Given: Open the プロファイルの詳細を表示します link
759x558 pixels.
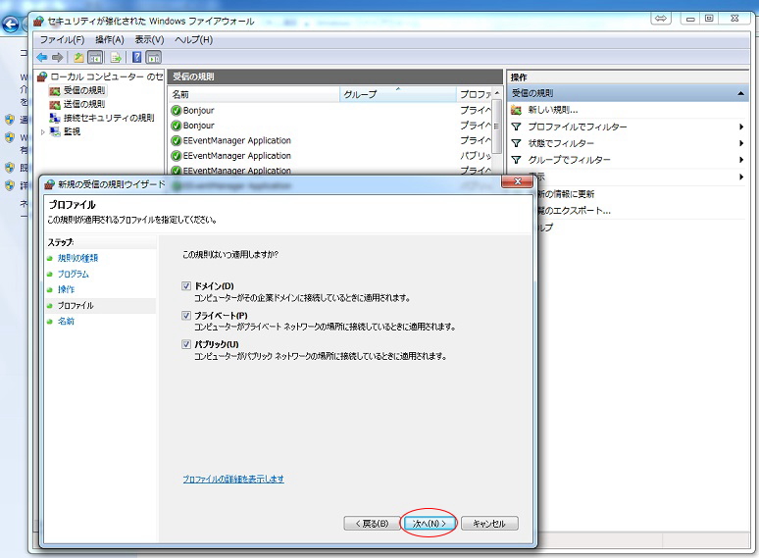Looking at the screenshot, I should [x=233, y=479].
